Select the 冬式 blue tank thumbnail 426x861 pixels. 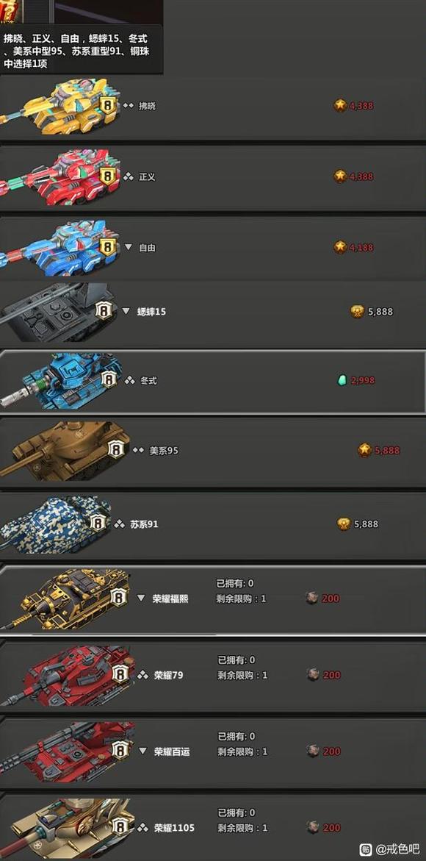60,381
